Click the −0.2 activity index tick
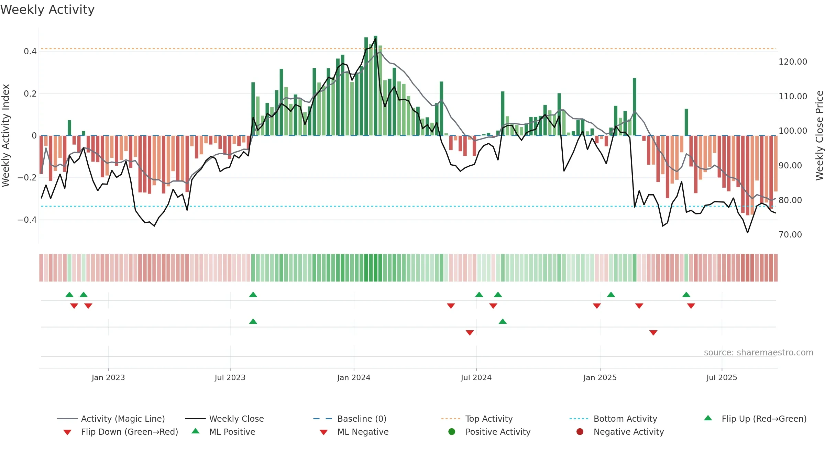825x464 pixels. tap(27, 178)
